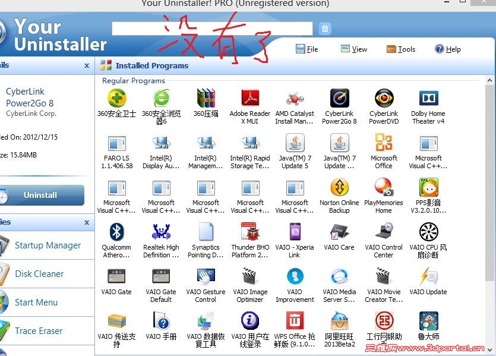Select Qualcomm Atheros Bluetooth icon

117,232
